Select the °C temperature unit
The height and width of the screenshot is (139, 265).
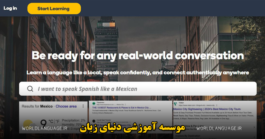click(51, 121)
